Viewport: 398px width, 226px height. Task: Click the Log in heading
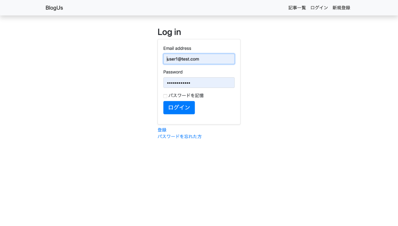169,32
